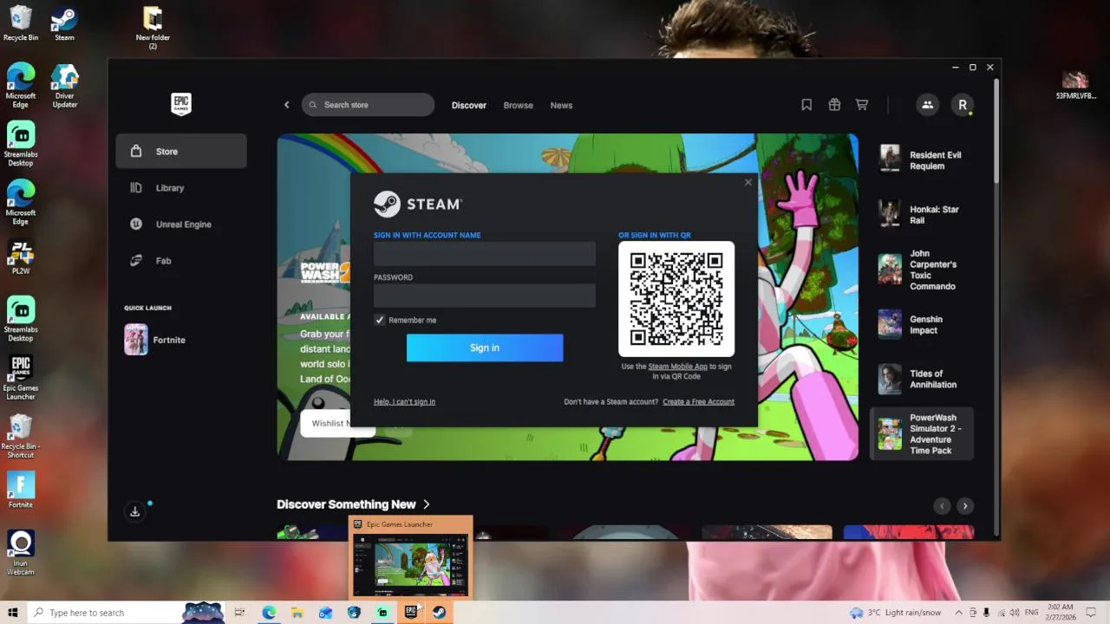This screenshot has height=624, width=1110.
Task: Select Store in the sidebar
Action: tap(181, 152)
